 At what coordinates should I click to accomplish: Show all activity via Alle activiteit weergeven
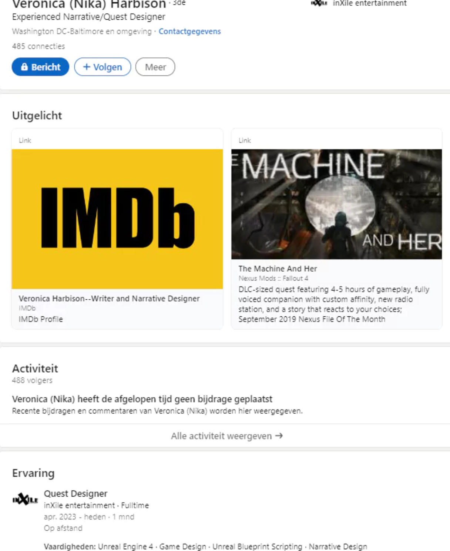227,436
